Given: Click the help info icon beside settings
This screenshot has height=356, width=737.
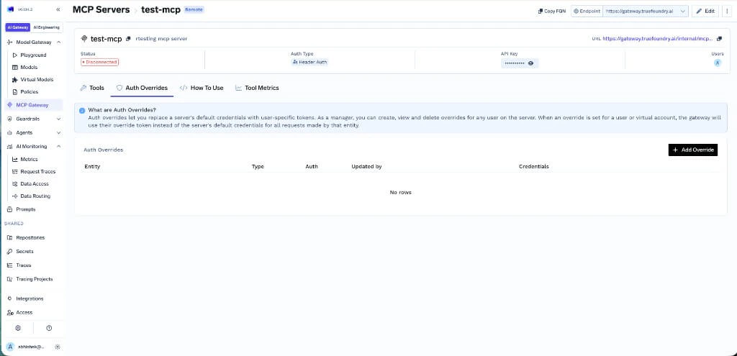Looking at the screenshot, I should pos(49,328).
